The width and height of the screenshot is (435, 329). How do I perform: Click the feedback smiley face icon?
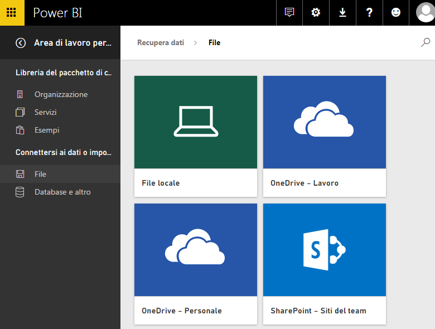tap(396, 12)
